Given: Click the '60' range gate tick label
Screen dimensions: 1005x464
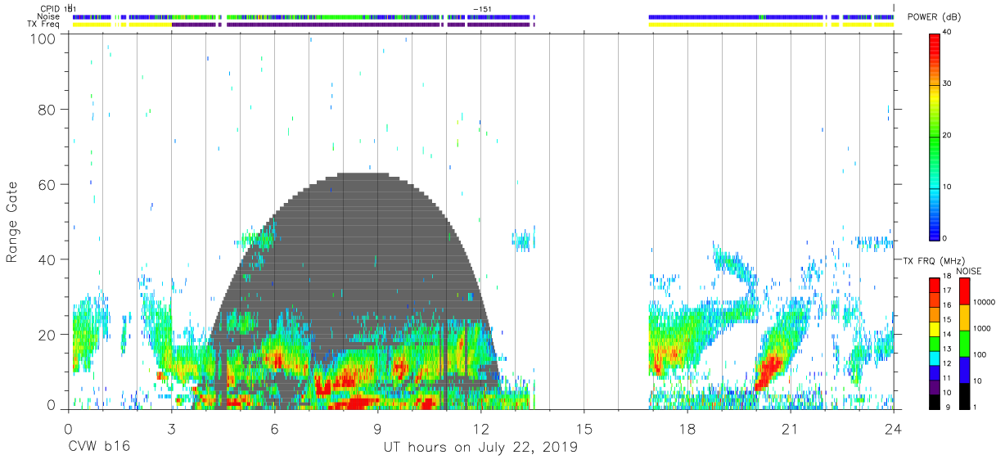Looking at the screenshot, I should pos(46,184).
